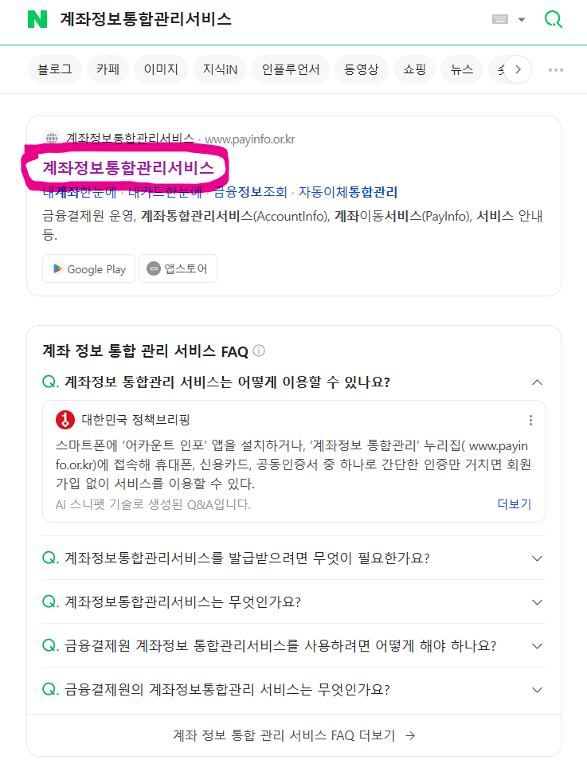Open the Google Play download button
This screenshot has height=764, width=587.
click(88, 268)
